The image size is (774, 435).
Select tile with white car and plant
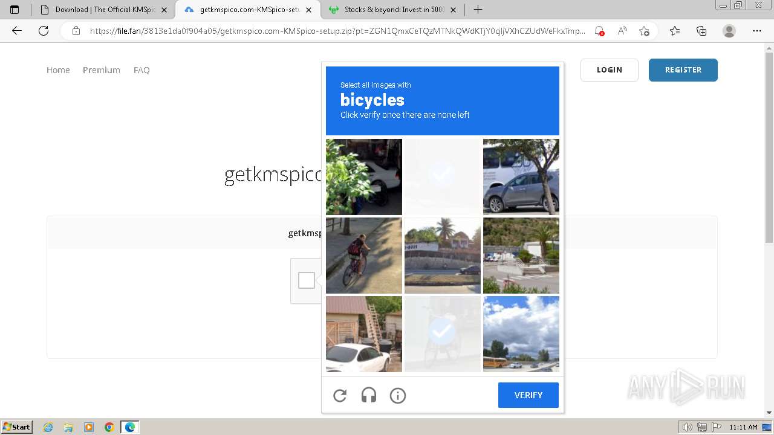tap(364, 177)
